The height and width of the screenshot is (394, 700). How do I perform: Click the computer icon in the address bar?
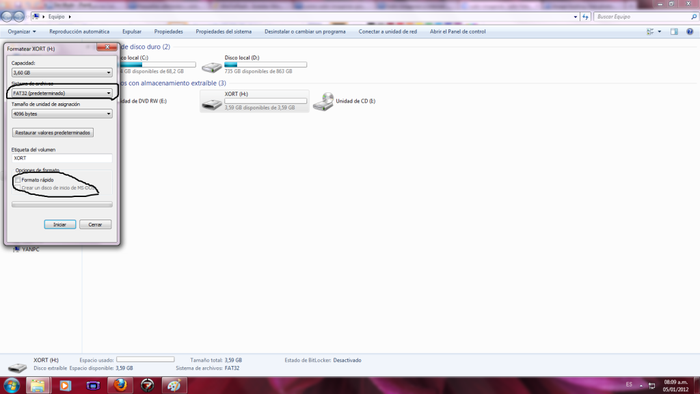[x=36, y=16]
